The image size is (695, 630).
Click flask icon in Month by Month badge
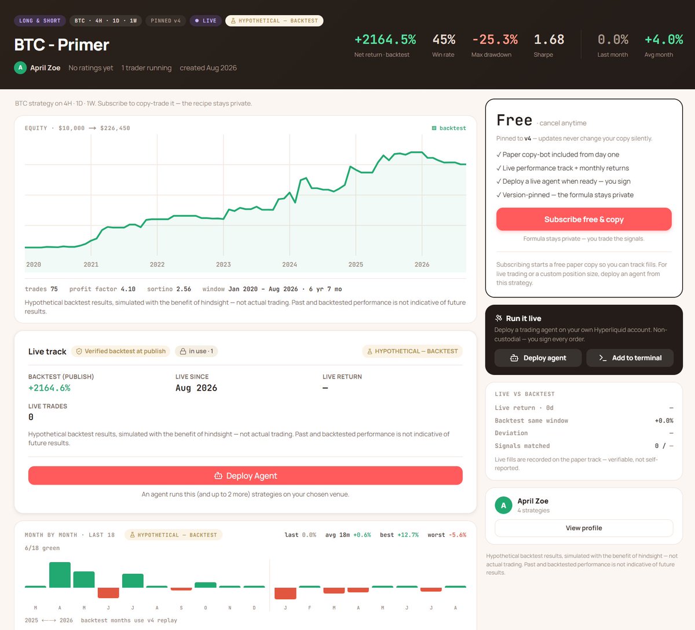132,535
